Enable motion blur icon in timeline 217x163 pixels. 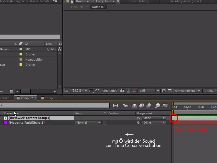(149, 106)
